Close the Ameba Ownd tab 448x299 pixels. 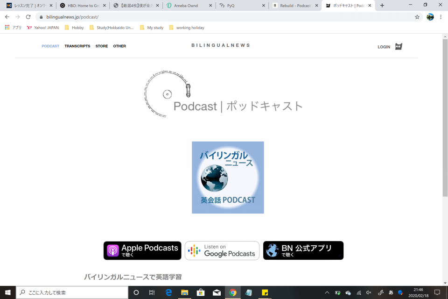[x=210, y=6]
